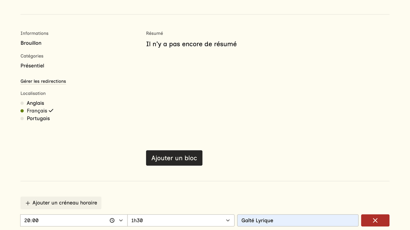410x230 pixels.
Task: Select the Portugais localisation
Action: click(x=38, y=119)
